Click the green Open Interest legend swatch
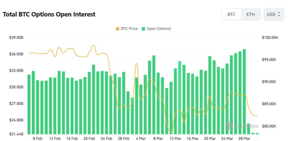288x141 pixels. pos(143,29)
